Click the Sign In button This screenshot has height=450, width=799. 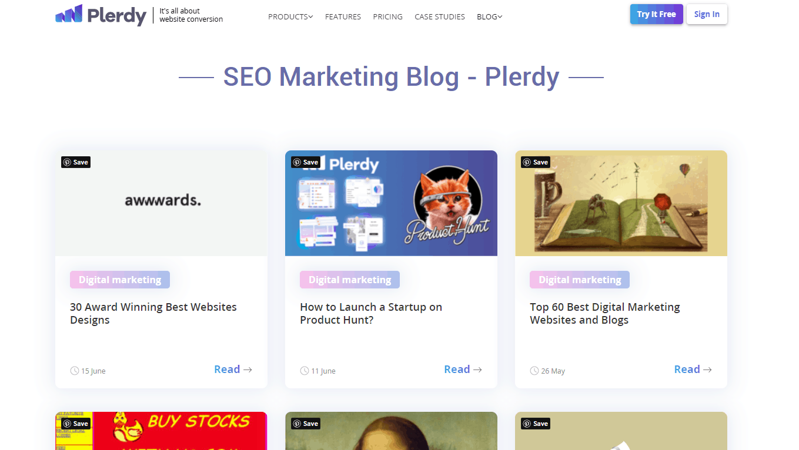click(x=707, y=14)
